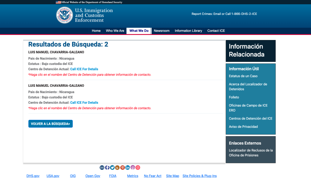Click the second LUIS MANUEL CHAVARRIA-GALEANO name
This screenshot has height=196, width=311.
click(x=56, y=86)
